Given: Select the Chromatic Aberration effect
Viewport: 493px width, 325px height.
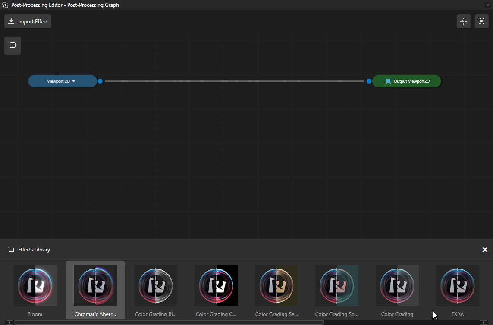Looking at the screenshot, I should point(95,285).
